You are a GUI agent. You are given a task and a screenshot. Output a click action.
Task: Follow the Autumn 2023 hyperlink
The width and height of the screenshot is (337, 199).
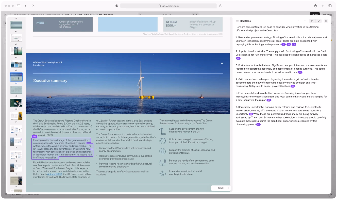pos(55,174)
